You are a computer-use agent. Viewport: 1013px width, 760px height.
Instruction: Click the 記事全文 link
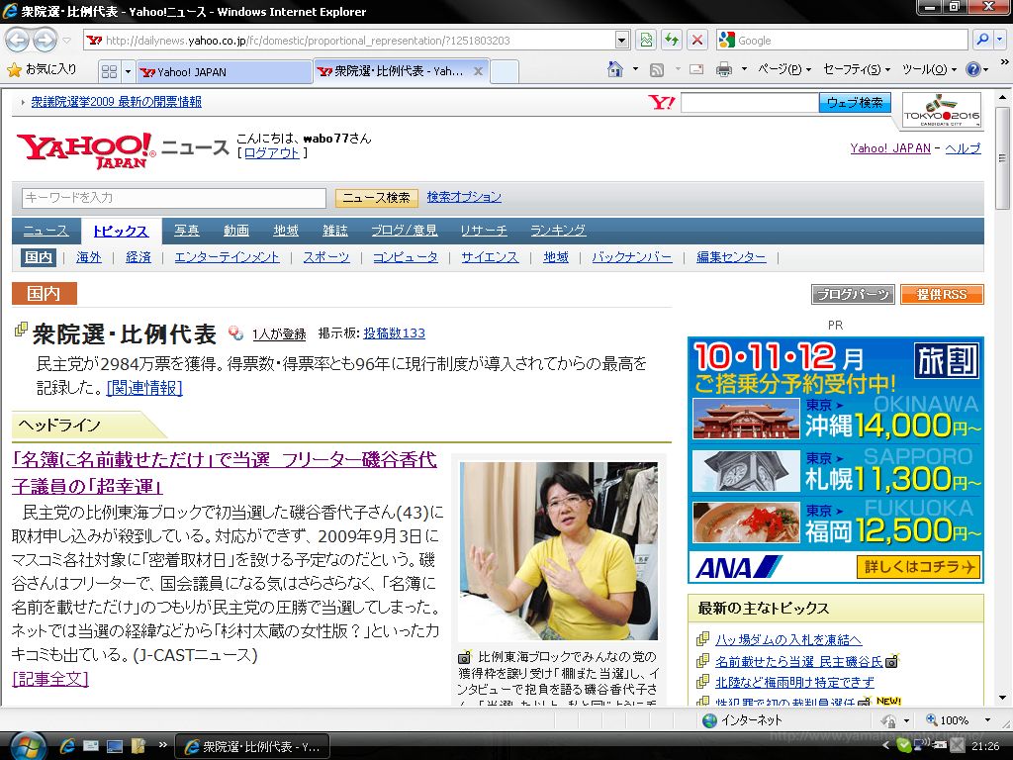[x=49, y=679]
